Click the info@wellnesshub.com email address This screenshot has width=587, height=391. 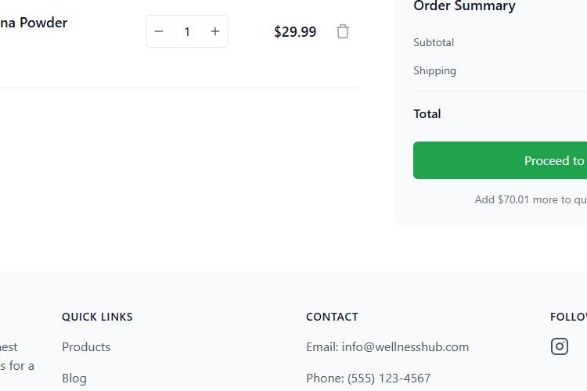(x=405, y=347)
